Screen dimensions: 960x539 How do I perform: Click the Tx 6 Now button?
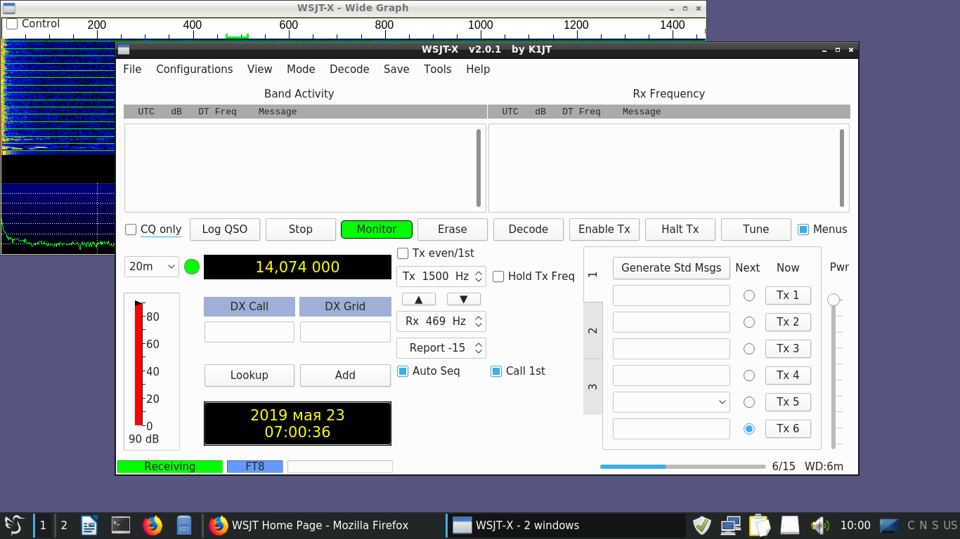pyautogui.click(x=788, y=429)
